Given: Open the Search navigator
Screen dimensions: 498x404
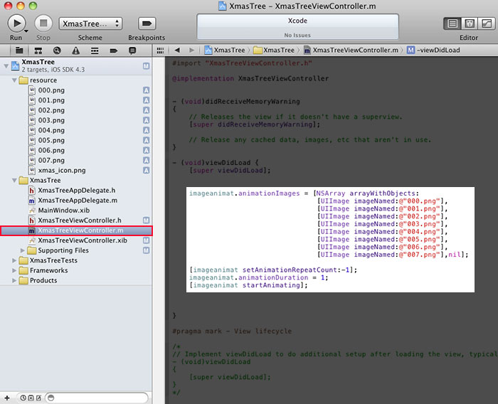Looking at the screenshot, I should (57, 51).
